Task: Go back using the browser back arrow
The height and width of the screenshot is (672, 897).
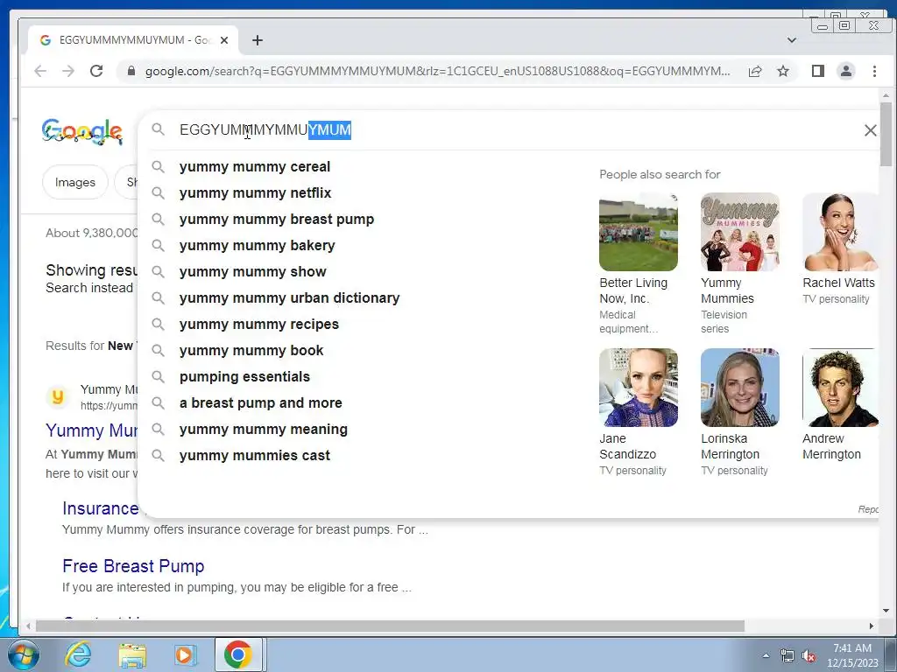Action: coord(40,71)
